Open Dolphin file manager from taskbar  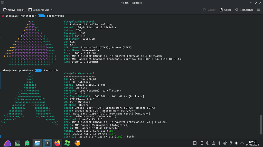point(37,143)
